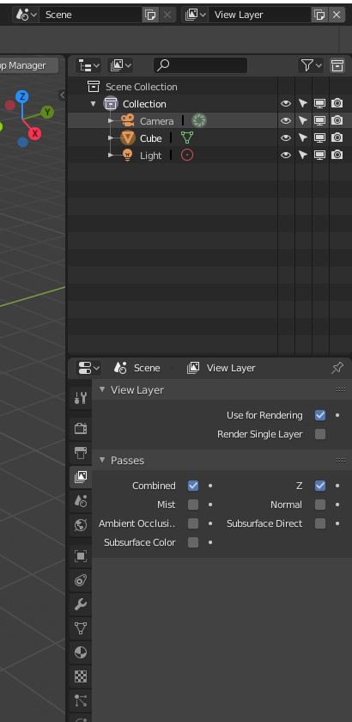Open the outliner Filter dropdown

[312, 66]
